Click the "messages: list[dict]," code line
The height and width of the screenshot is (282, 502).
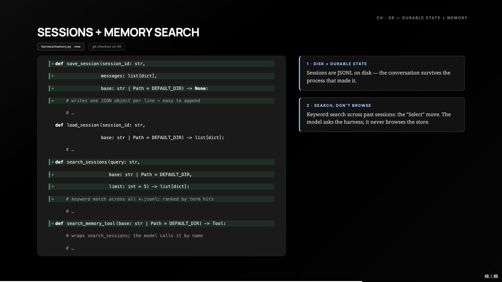point(162,76)
